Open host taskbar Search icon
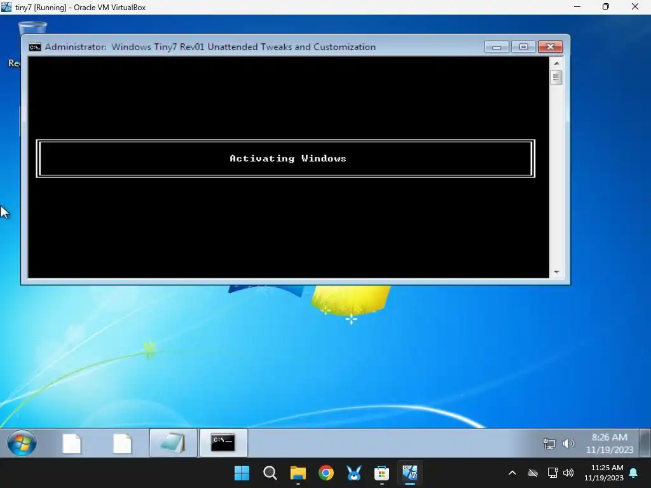651x488 pixels. pos(270,473)
